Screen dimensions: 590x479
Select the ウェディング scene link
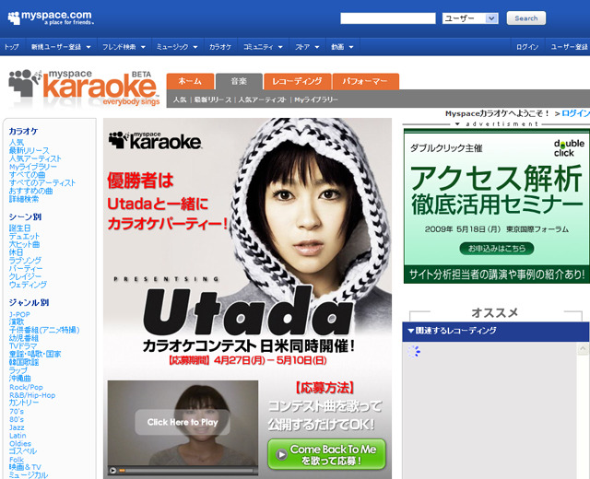pos(28,285)
